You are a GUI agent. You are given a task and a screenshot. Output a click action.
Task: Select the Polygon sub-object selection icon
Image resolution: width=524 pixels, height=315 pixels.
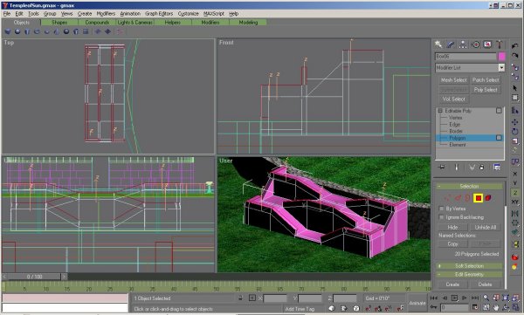point(479,198)
